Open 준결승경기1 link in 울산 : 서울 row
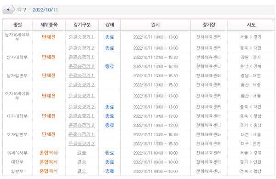 click(x=81, y=96)
